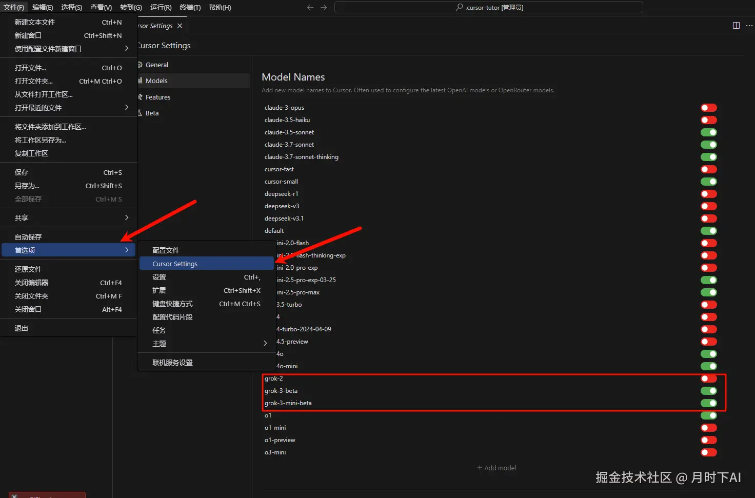Open the more actions ellipsis at top right

point(749,26)
